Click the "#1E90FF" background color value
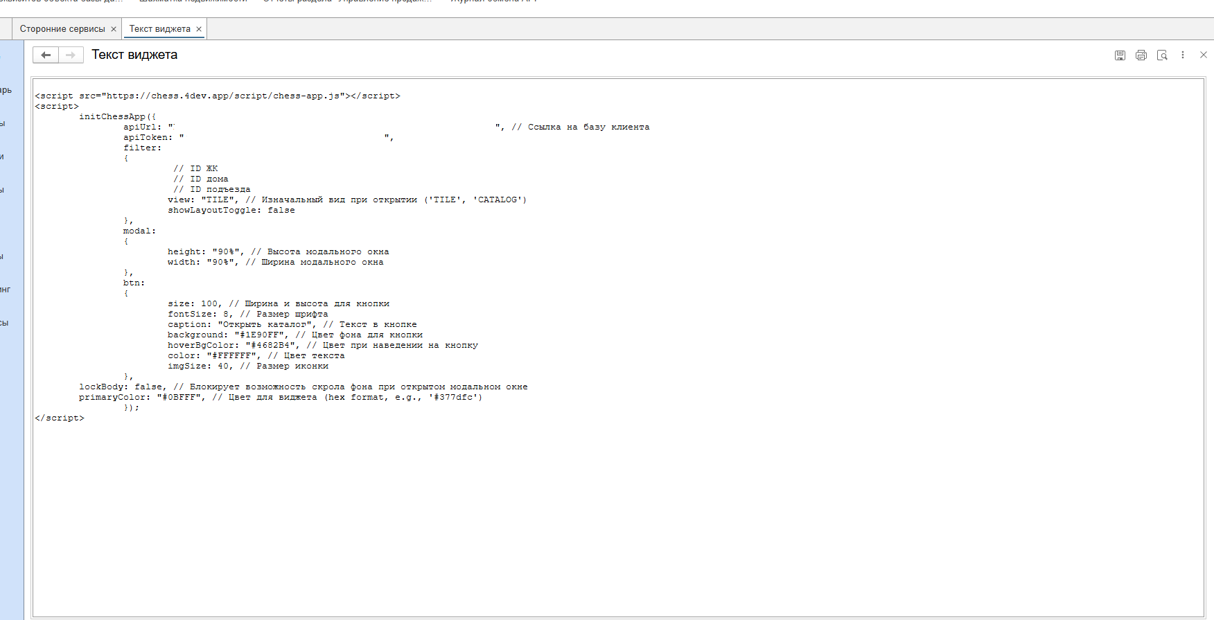Screen dimensions: 1214x620 [259, 335]
